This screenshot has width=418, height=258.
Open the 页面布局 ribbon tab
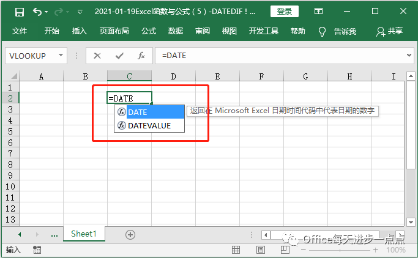pyautogui.click(x=114, y=31)
